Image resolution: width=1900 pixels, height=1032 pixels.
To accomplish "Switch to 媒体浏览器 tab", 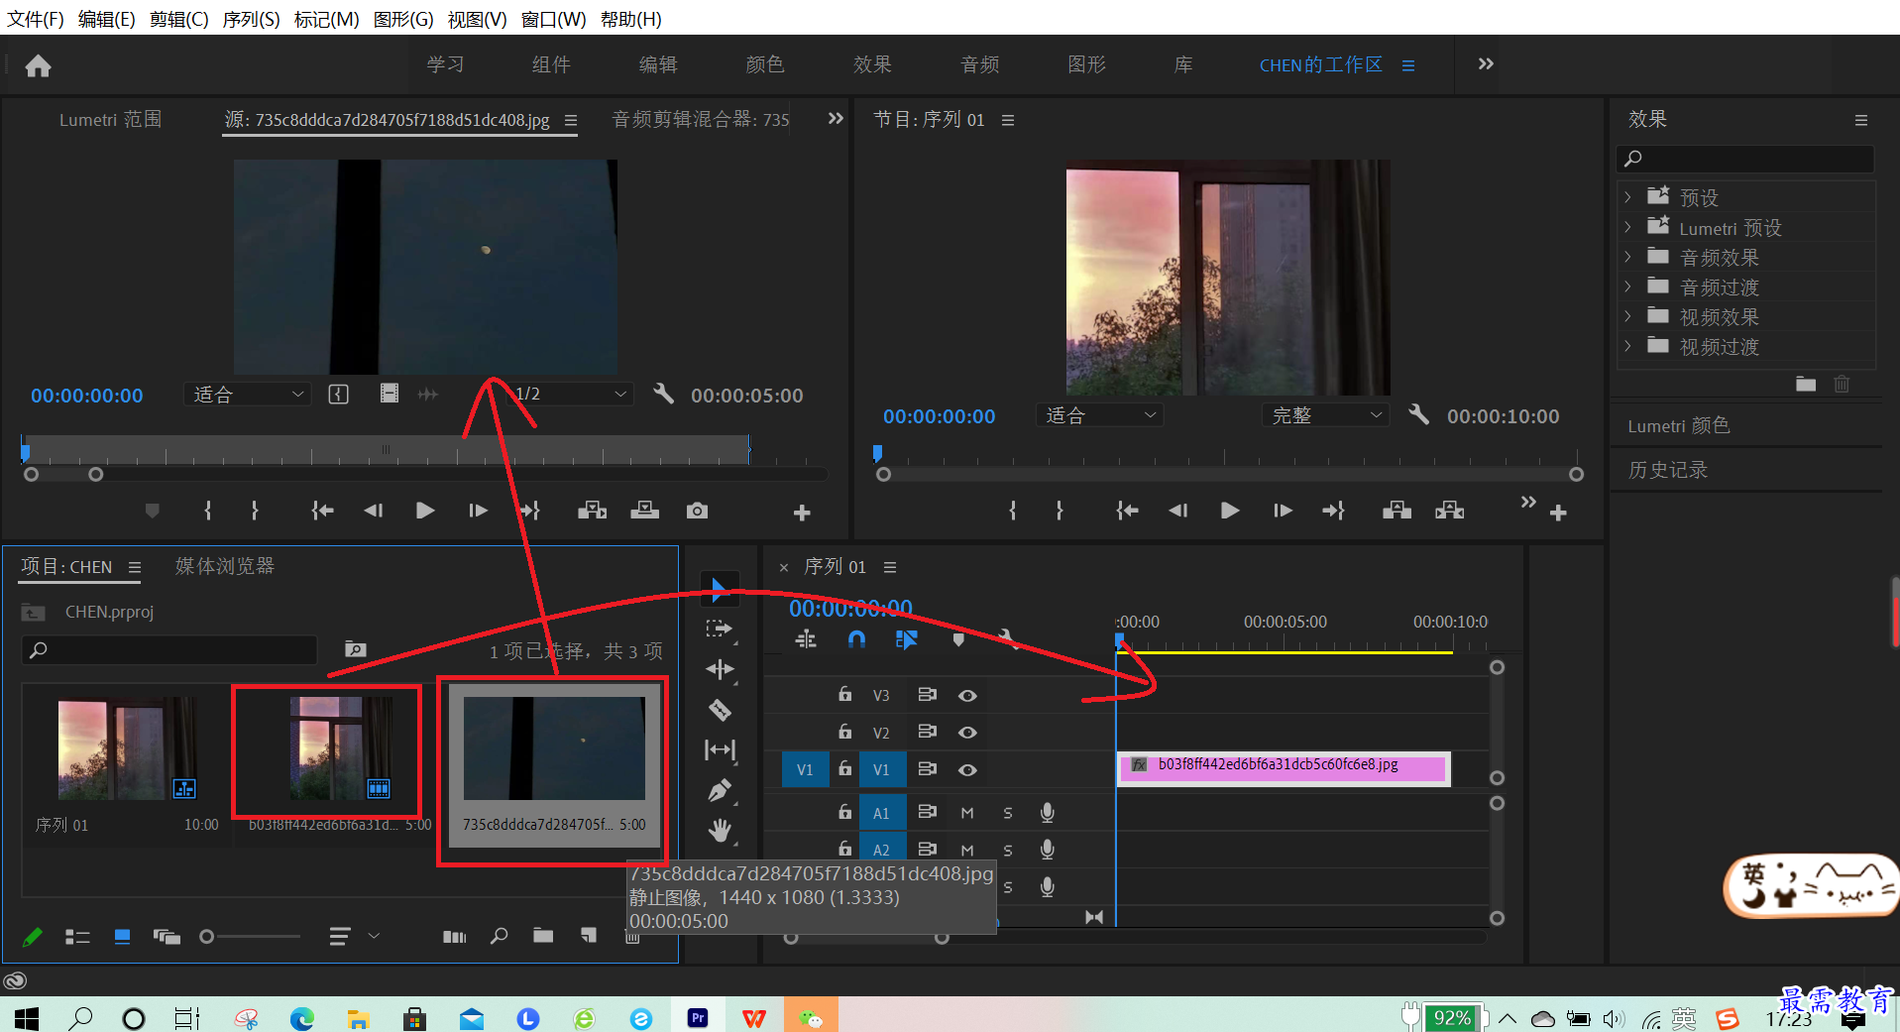I will [x=225, y=566].
